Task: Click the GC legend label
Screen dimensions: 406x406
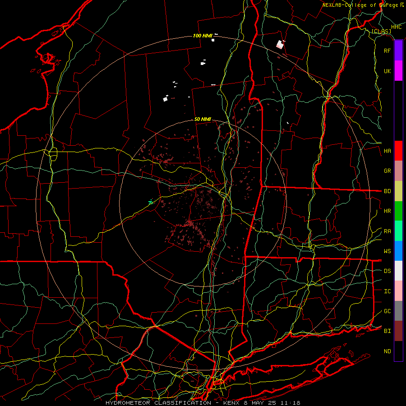Action: [x=388, y=311]
